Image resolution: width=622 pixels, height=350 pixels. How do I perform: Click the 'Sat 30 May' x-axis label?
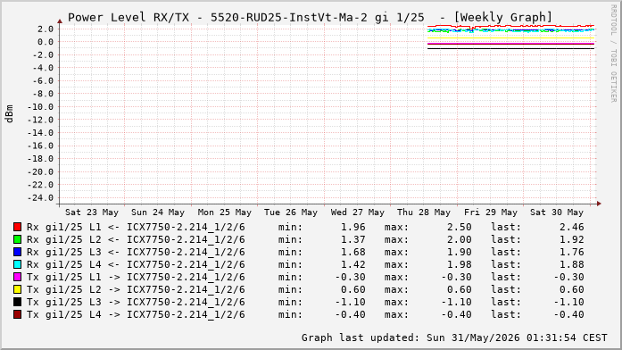coord(557,212)
